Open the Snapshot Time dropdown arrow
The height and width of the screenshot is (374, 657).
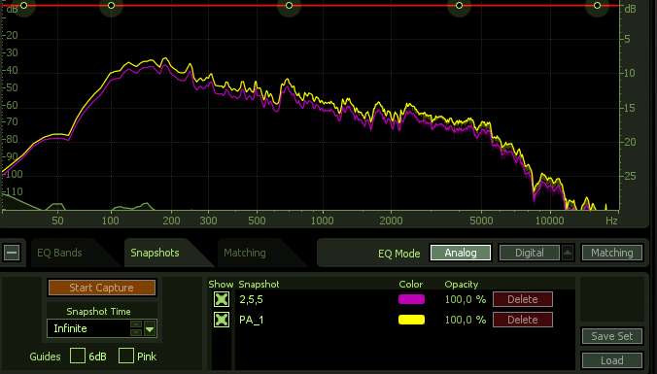coord(150,329)
